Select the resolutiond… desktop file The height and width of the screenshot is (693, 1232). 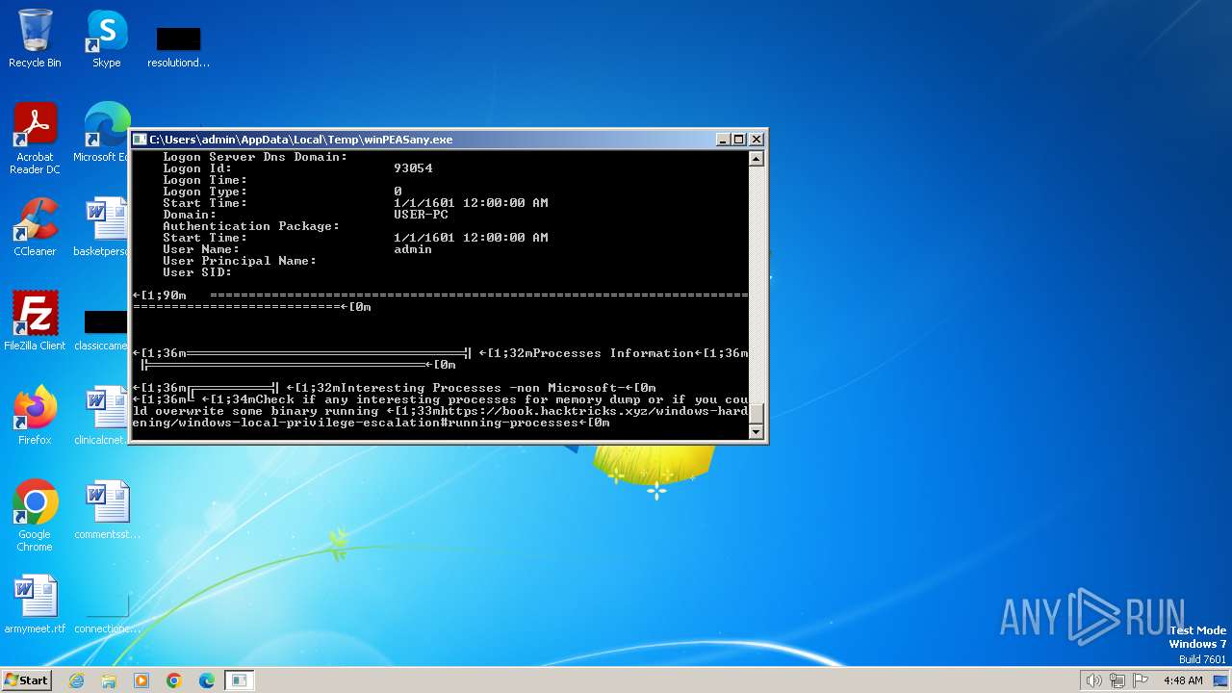tap(178, 46)
